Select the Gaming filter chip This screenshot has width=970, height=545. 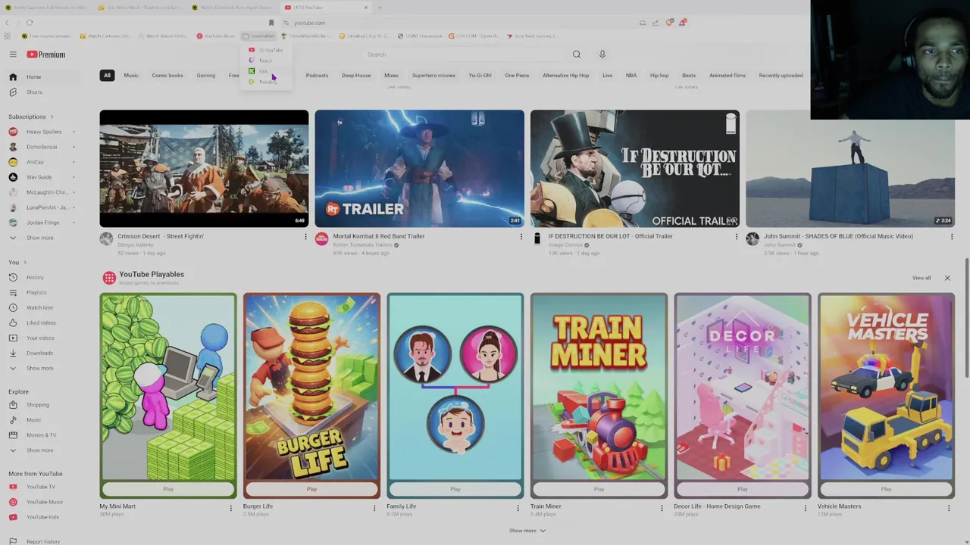point(206,75)
